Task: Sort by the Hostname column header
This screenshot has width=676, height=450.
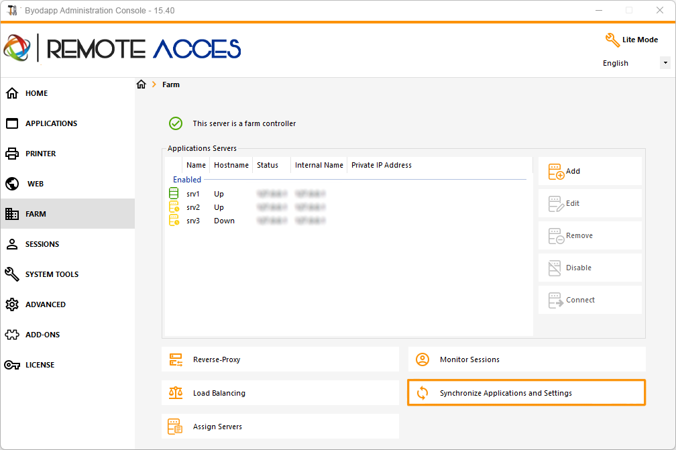Action: pyautogui.click(x=231, y=165)
